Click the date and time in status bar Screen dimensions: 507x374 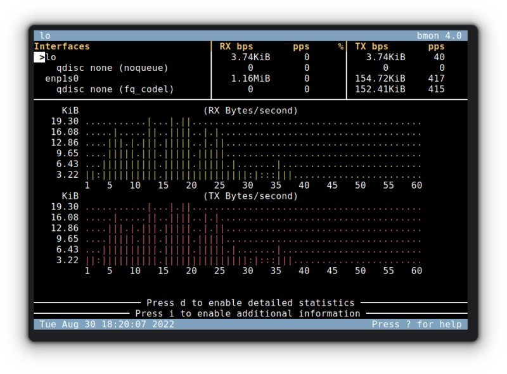point(106,324)
